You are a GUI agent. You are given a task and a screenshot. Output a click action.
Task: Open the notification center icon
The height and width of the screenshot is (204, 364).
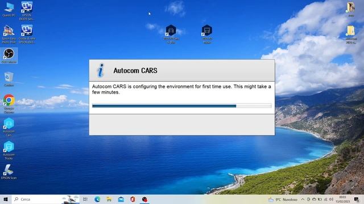click(x=357, y=199)
